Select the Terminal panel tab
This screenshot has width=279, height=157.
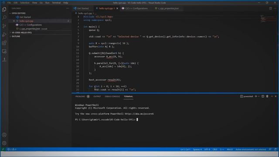point(128,96)
